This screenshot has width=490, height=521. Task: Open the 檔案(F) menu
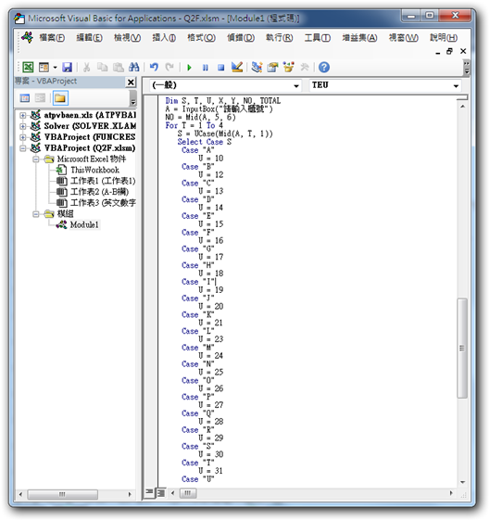(x=52, y=38)
